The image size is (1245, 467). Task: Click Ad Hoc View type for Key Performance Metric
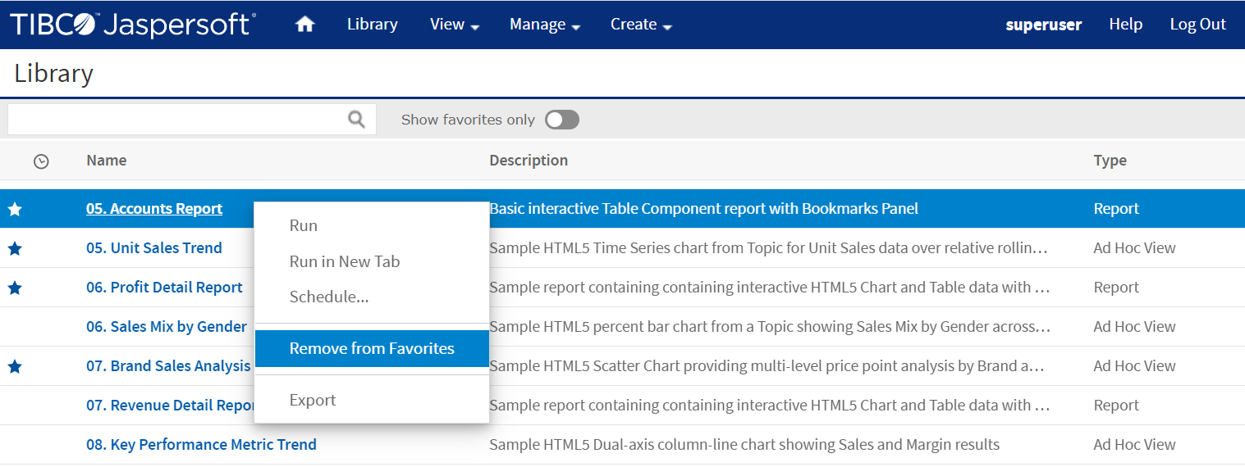[1134, 445]
